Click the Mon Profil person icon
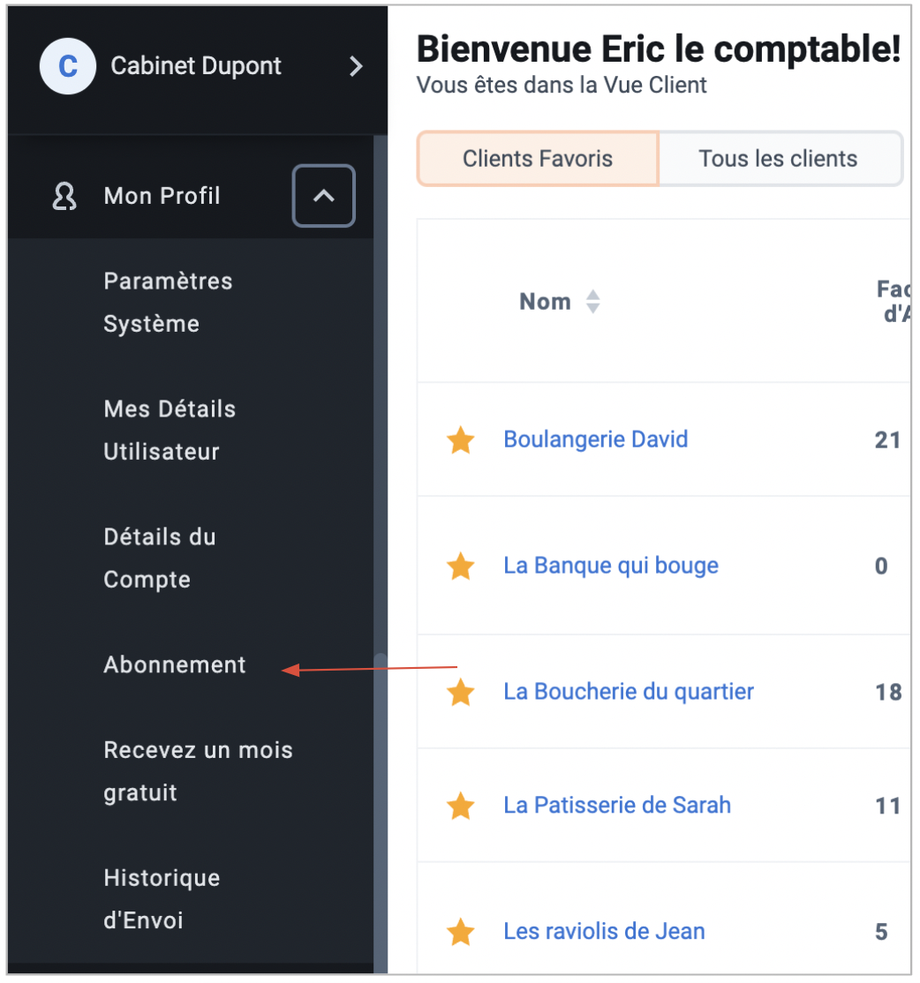The image size is (920, 983). (64, 196)
